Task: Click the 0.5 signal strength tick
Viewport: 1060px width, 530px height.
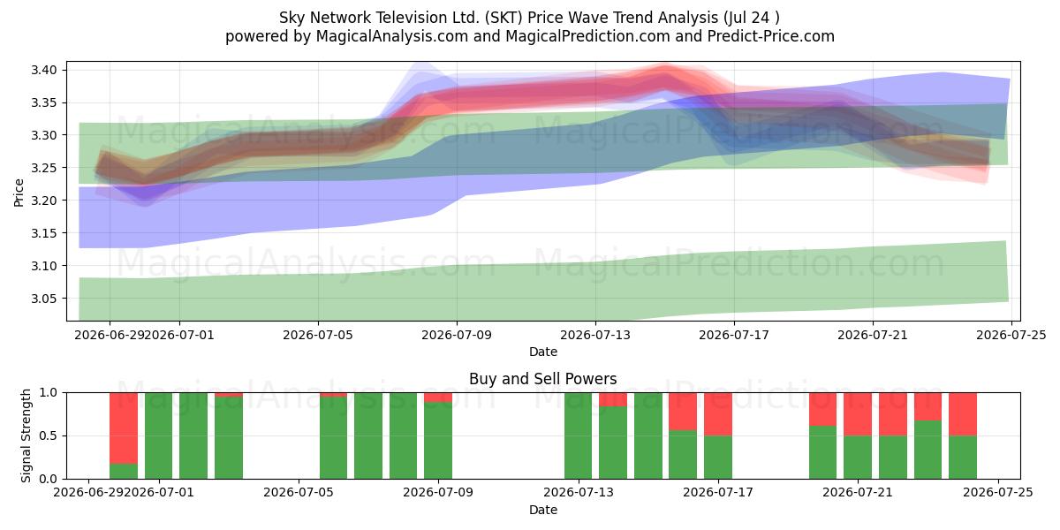Action: [49, 435]
